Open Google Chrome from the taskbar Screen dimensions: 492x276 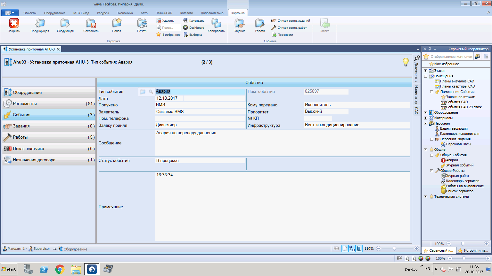coord(60,269)
